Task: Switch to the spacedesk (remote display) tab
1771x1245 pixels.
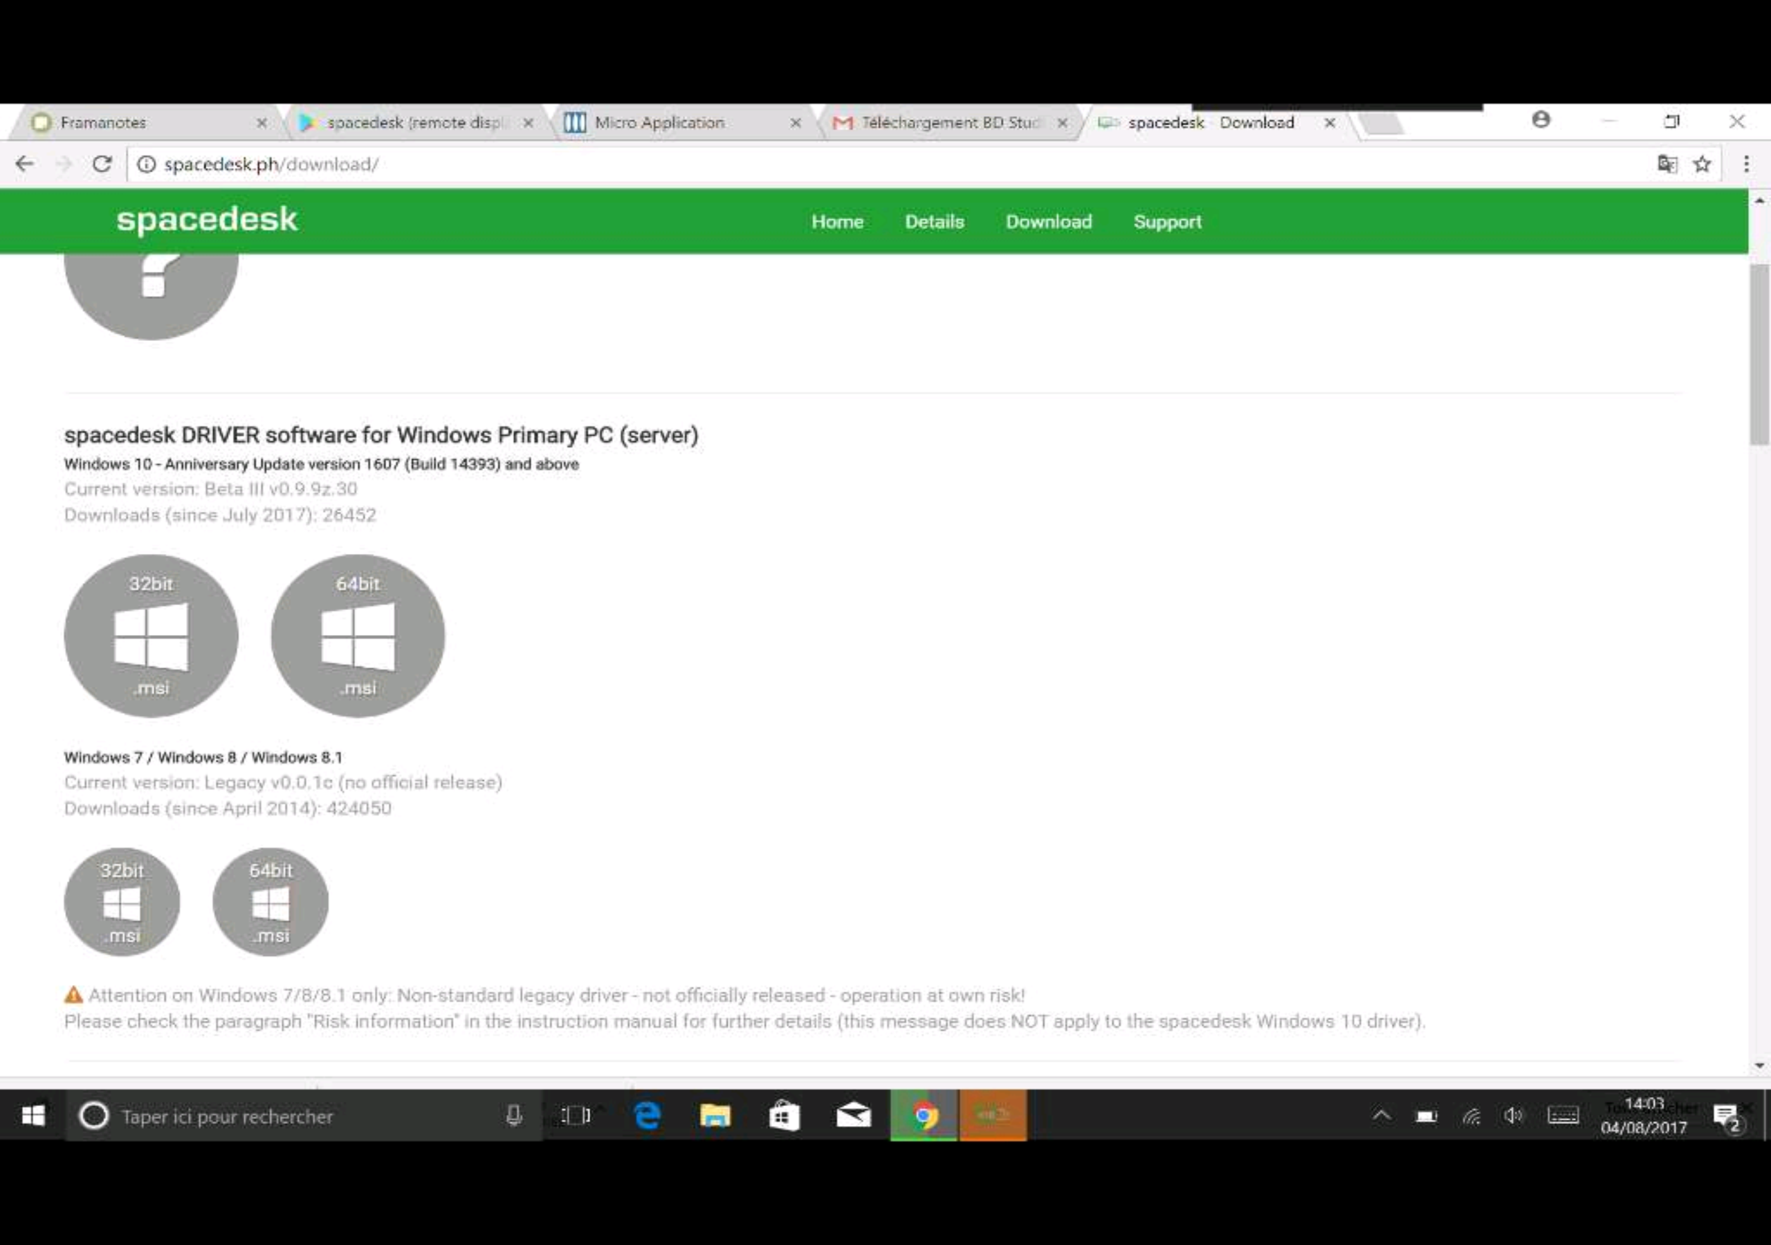Action: click(x=416, y=122)
